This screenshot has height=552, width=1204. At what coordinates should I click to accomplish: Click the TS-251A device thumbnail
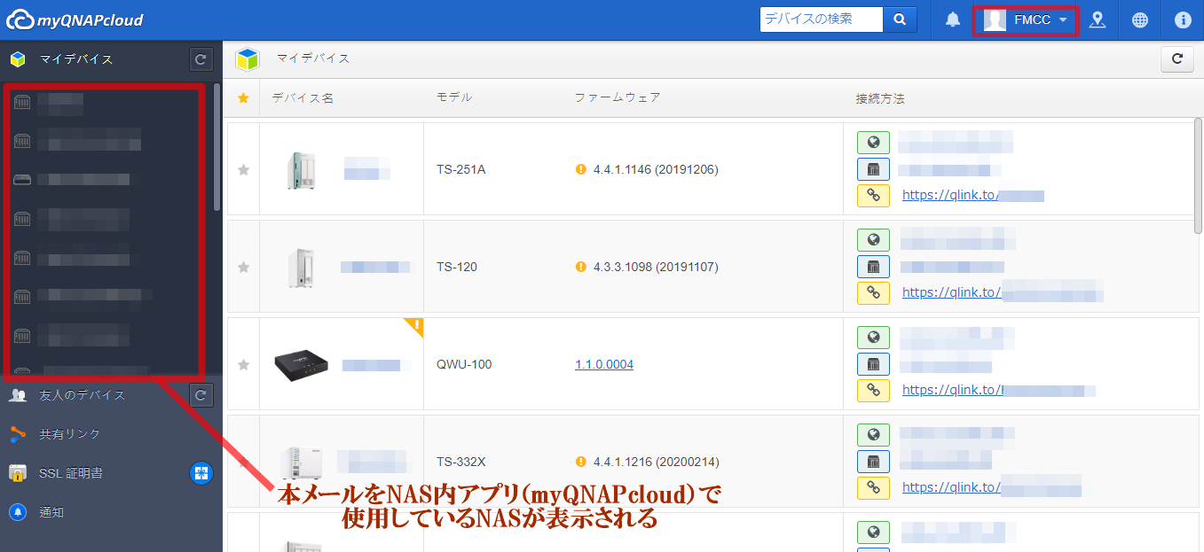tap(303, 169)
